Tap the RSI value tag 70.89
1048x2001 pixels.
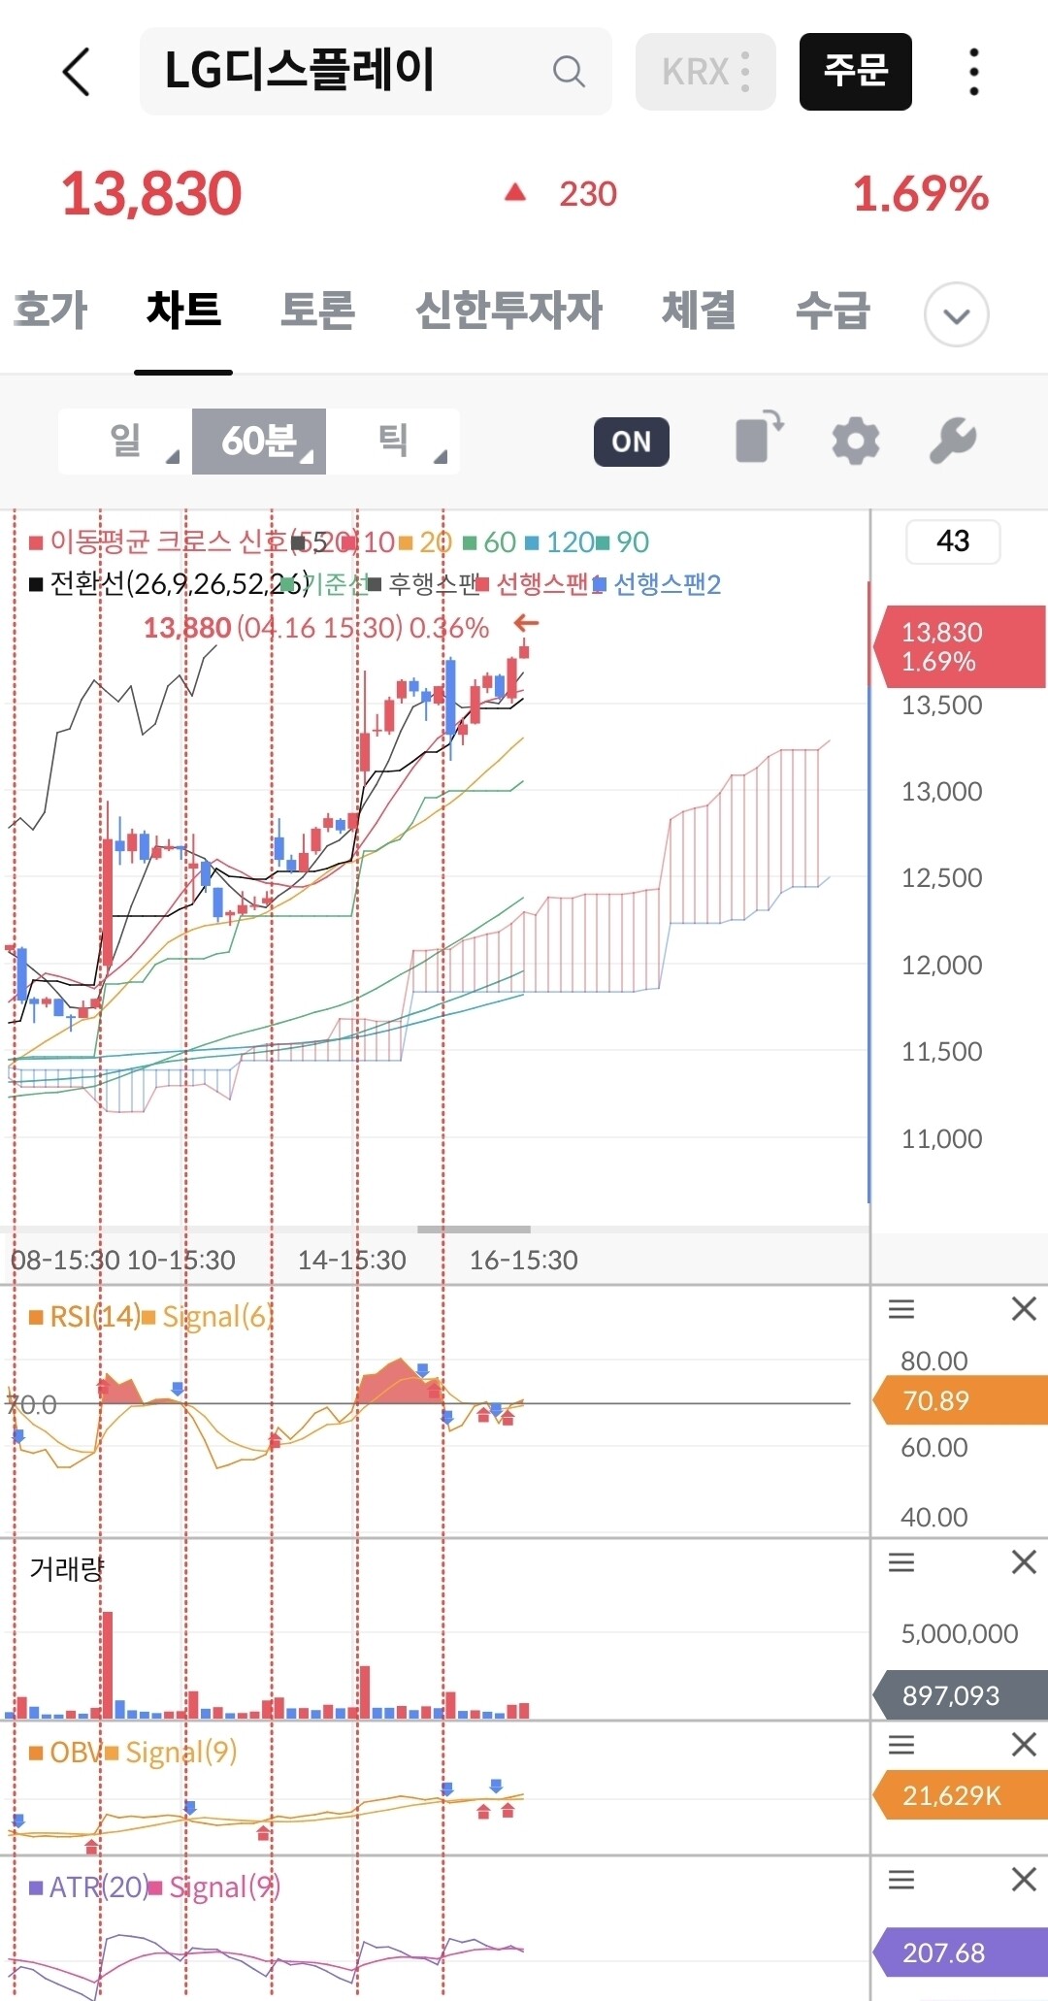click(x=960, y=1400)
